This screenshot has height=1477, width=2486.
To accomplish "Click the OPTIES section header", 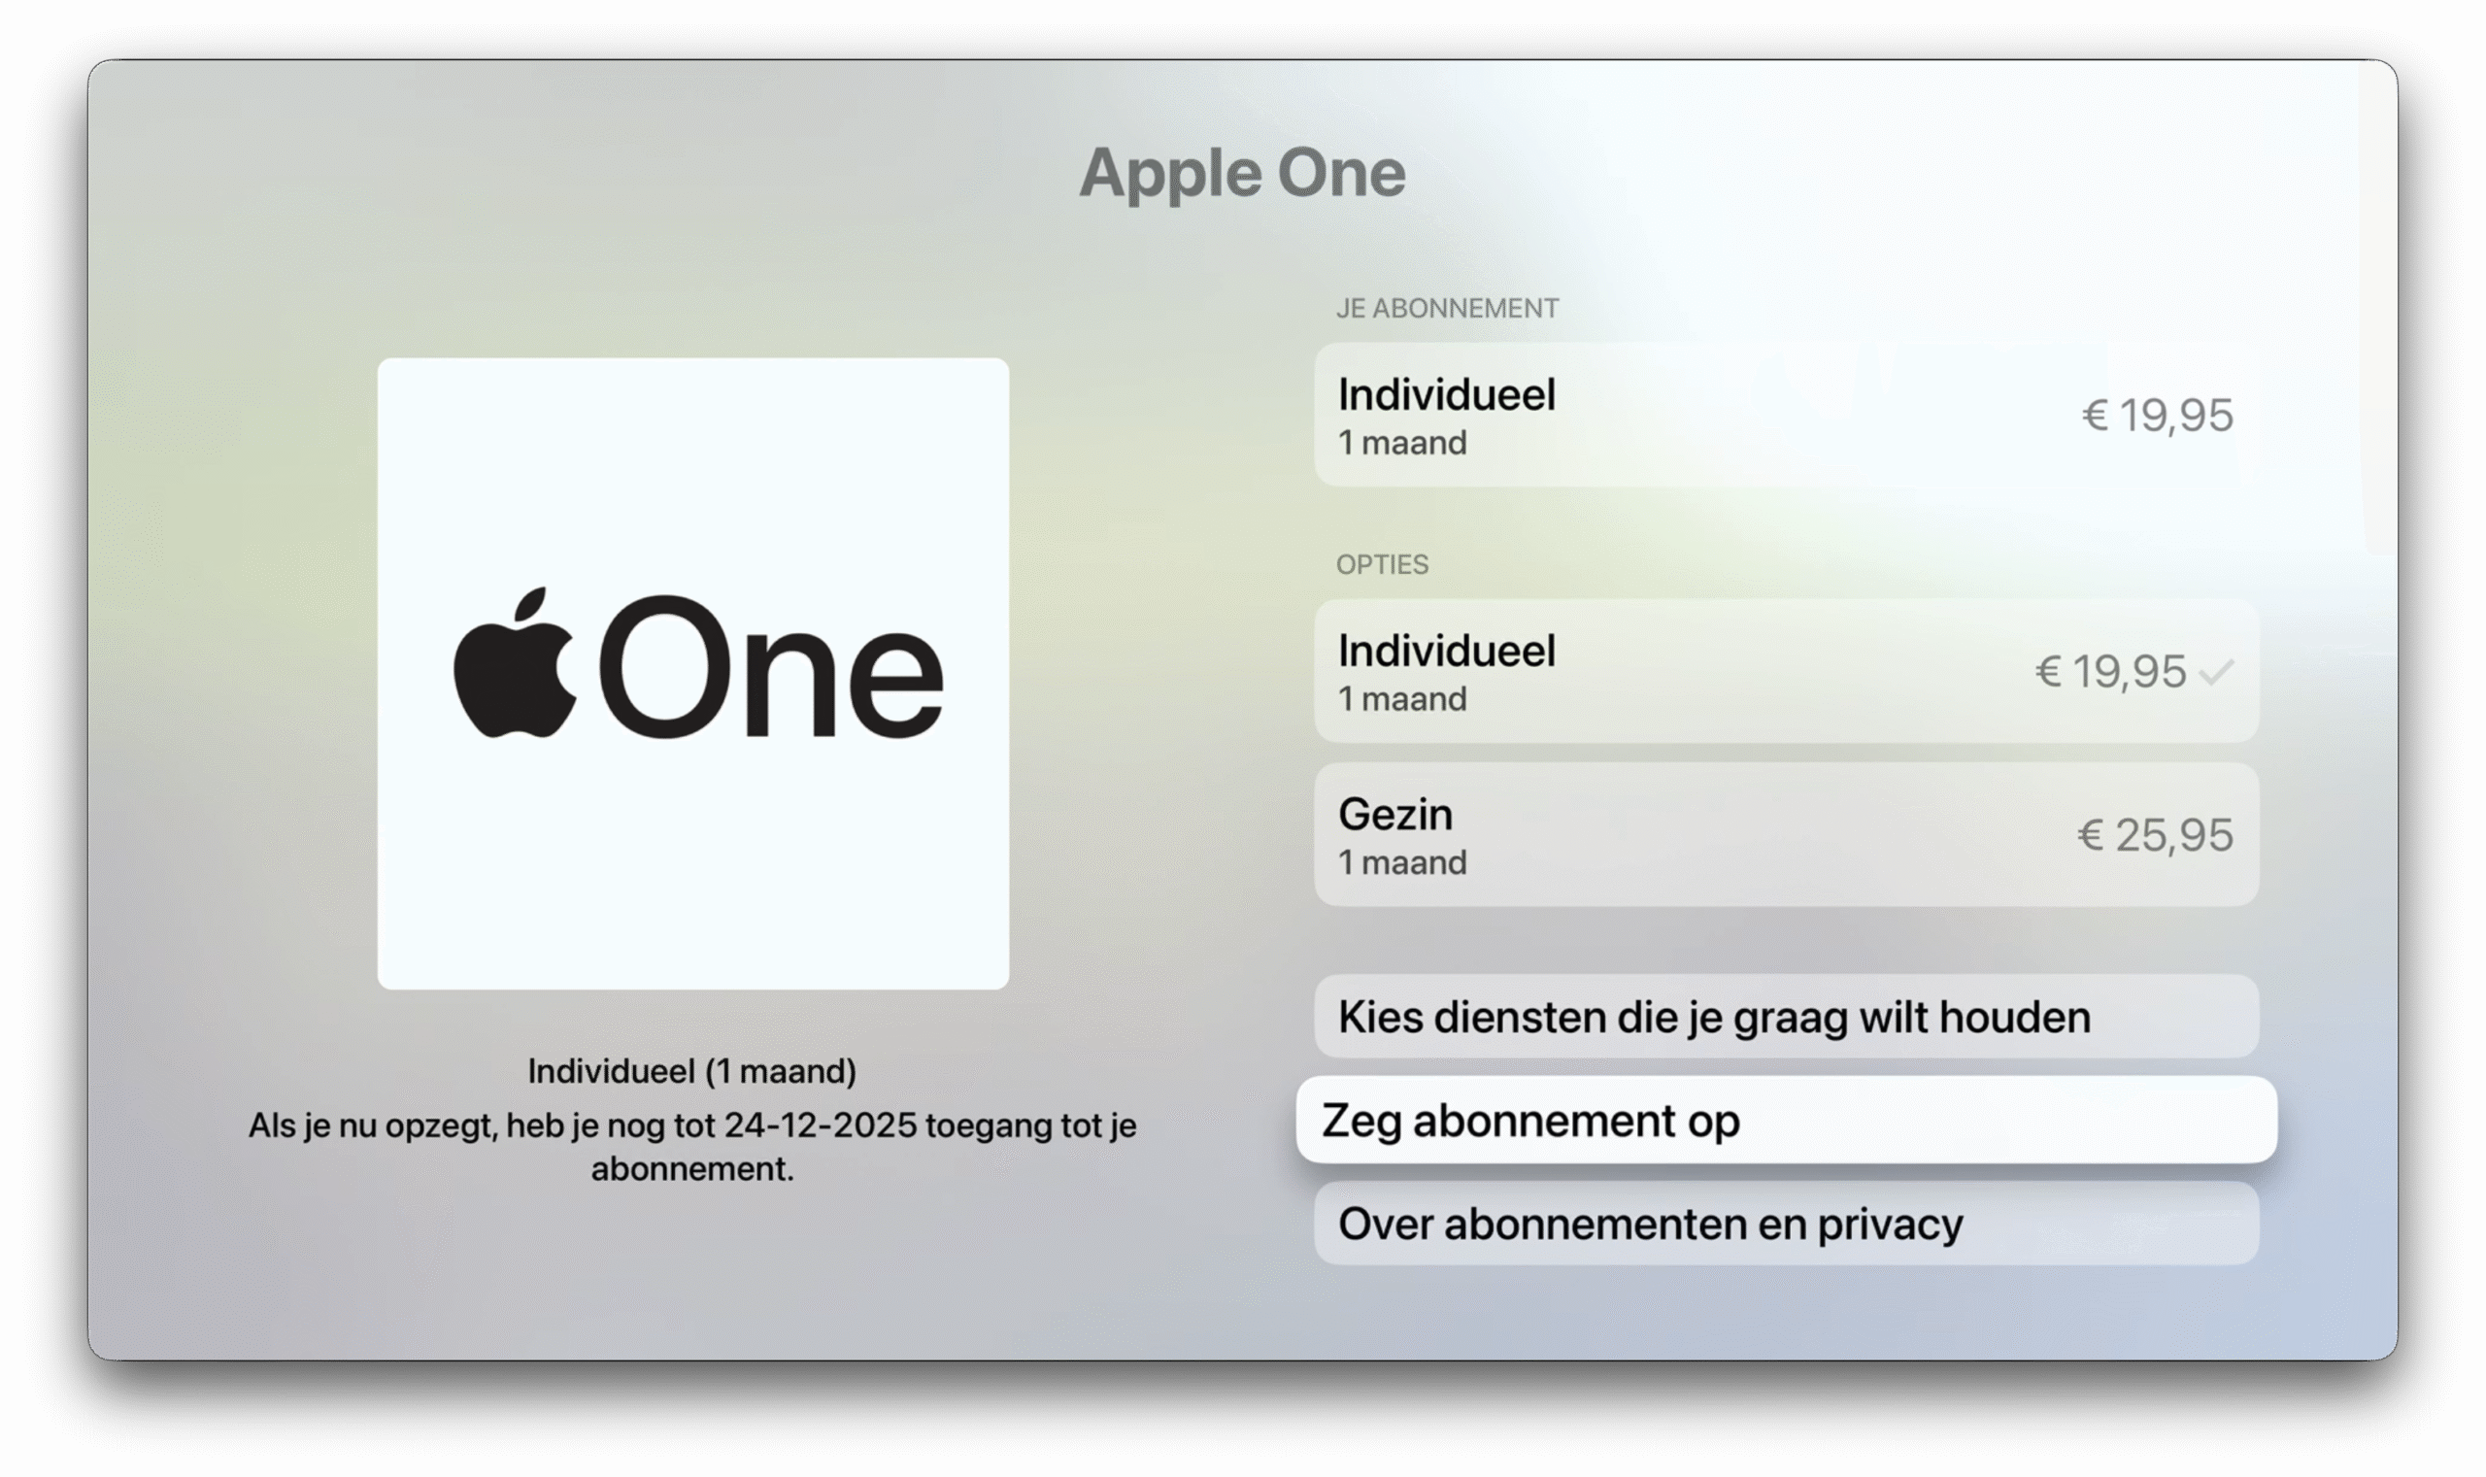I will 1381,564.
